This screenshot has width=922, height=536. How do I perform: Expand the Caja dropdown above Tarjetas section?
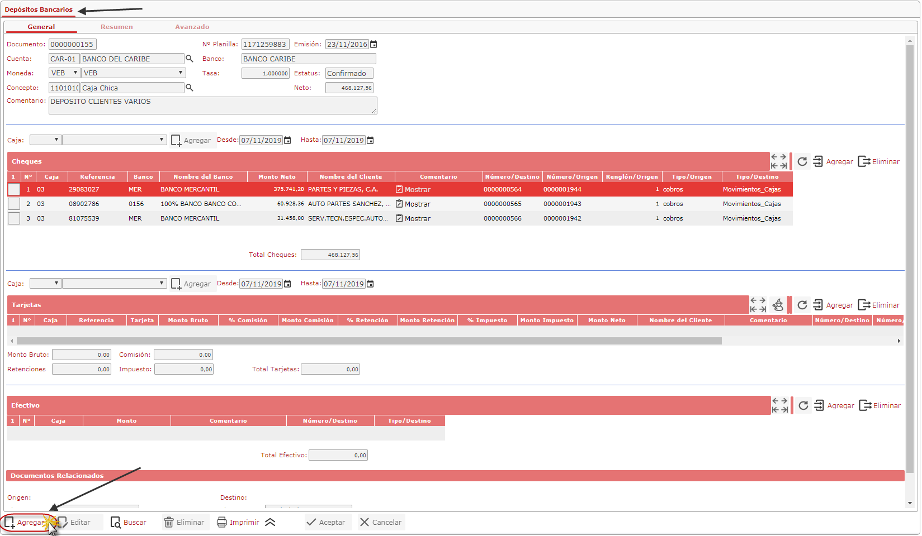tap(45, 284)
